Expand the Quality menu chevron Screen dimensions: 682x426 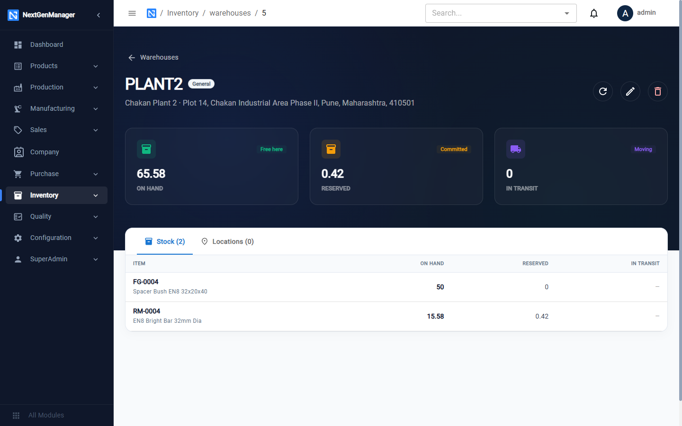tap(96, 217)
